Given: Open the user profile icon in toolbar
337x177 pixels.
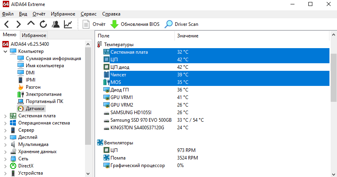Looking at the screenshot, I should pos(56,24).
